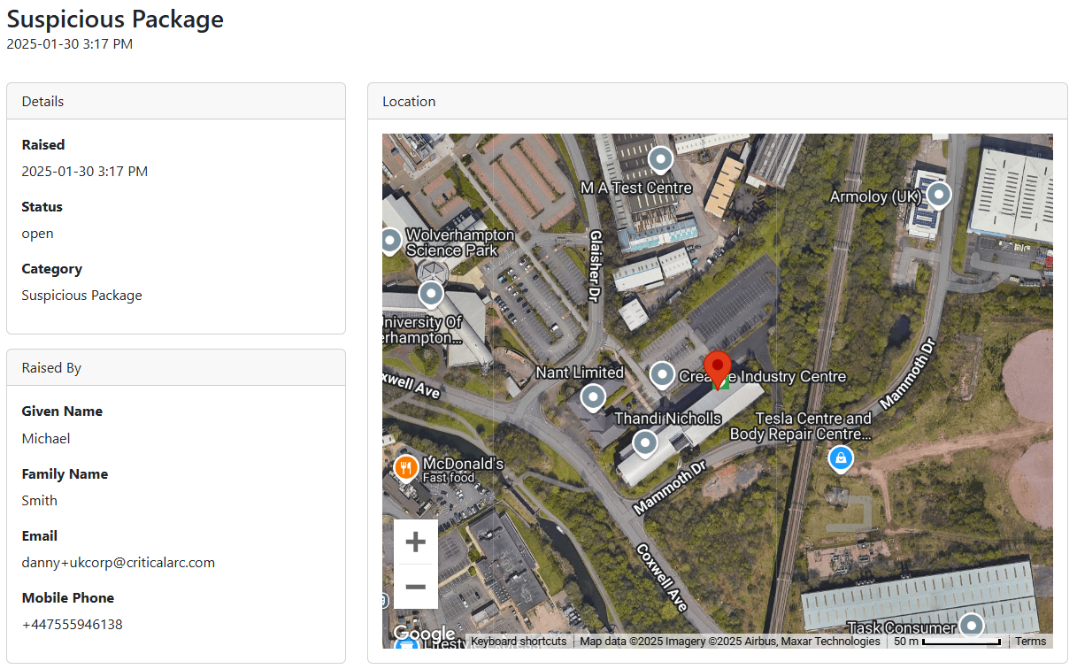Zoom in the map with plus button
Image resolution: width=1077 pixels, height=669 pixels.
(x=416, y=542)
